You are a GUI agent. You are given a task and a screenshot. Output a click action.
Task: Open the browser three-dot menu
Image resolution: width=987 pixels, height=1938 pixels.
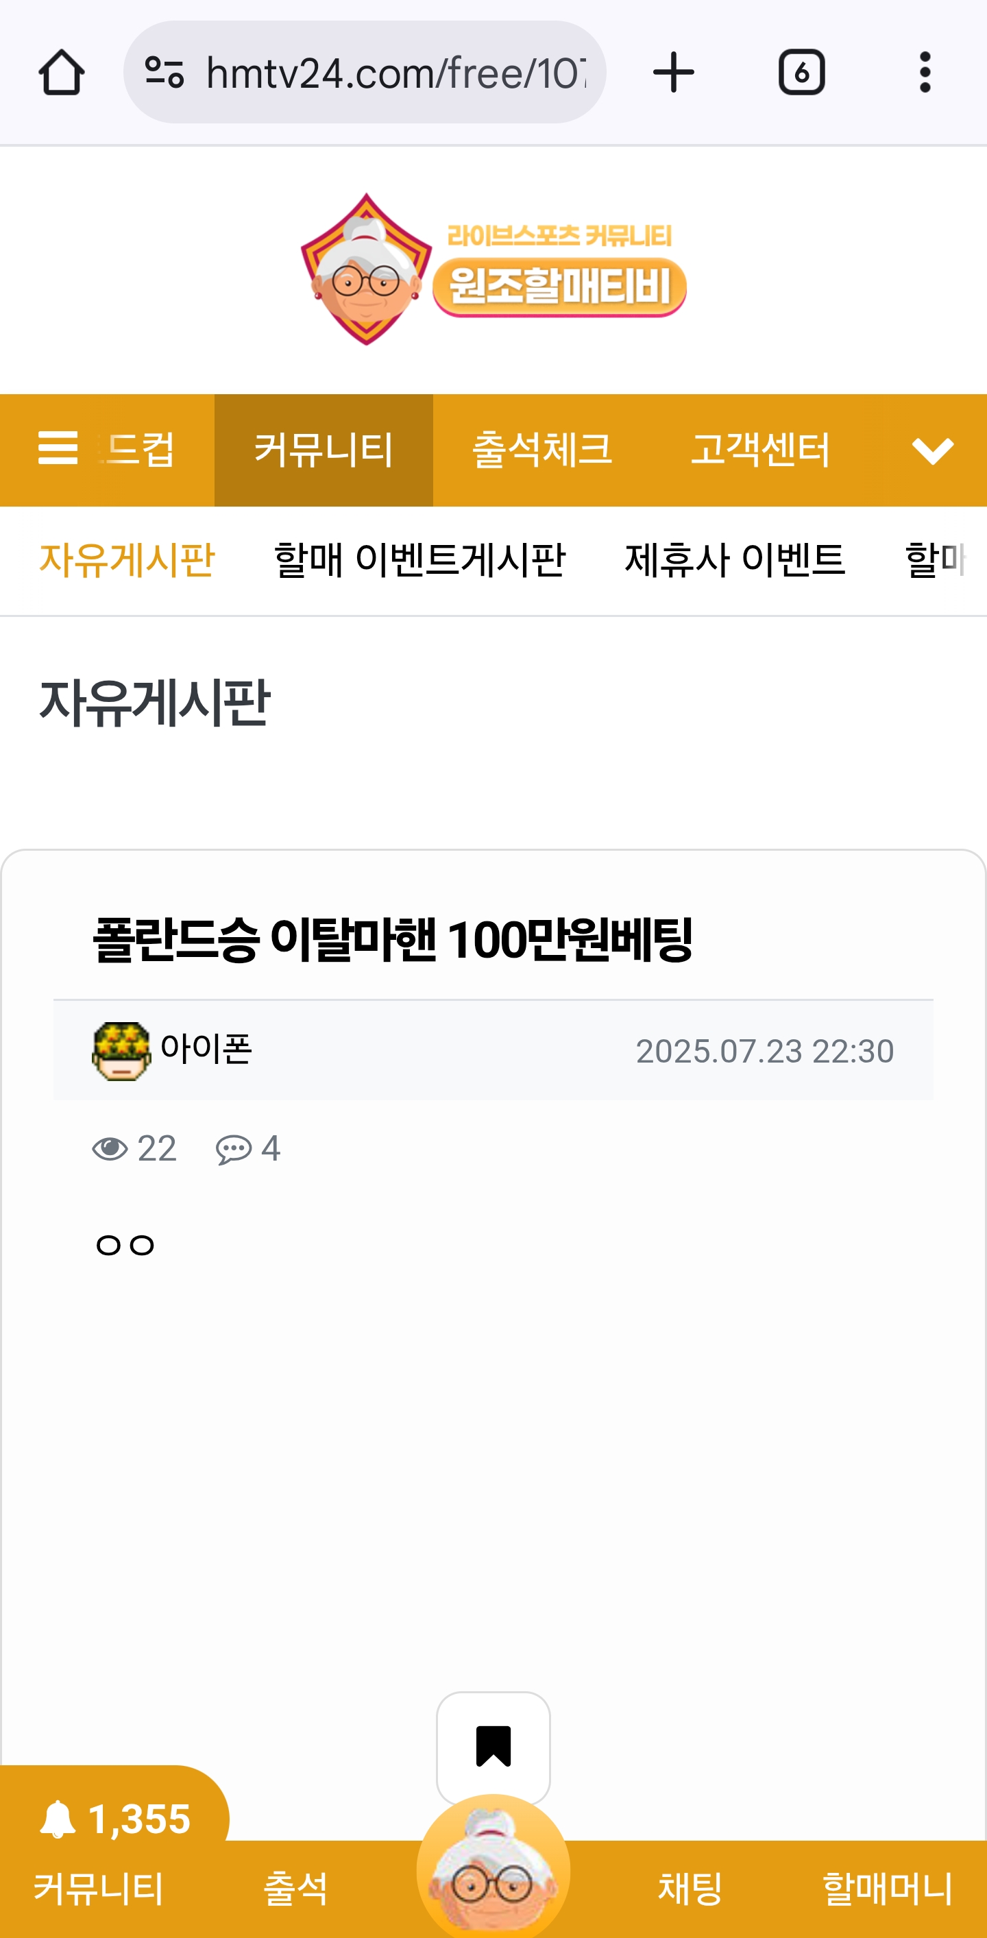925,73
